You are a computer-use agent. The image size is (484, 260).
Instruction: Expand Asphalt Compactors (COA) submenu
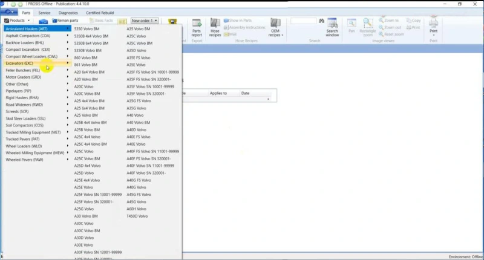click(38, 36)
